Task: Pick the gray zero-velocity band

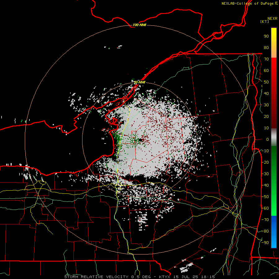Action: pyautogui.click(x=274, y=137)
